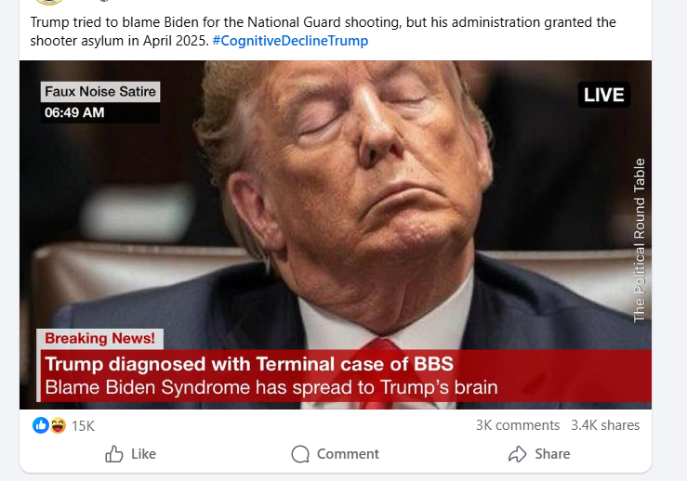Screen dimensions: 687x481
Task: Click the thumbs-up icon on the Like button
Action: point(114,454)
